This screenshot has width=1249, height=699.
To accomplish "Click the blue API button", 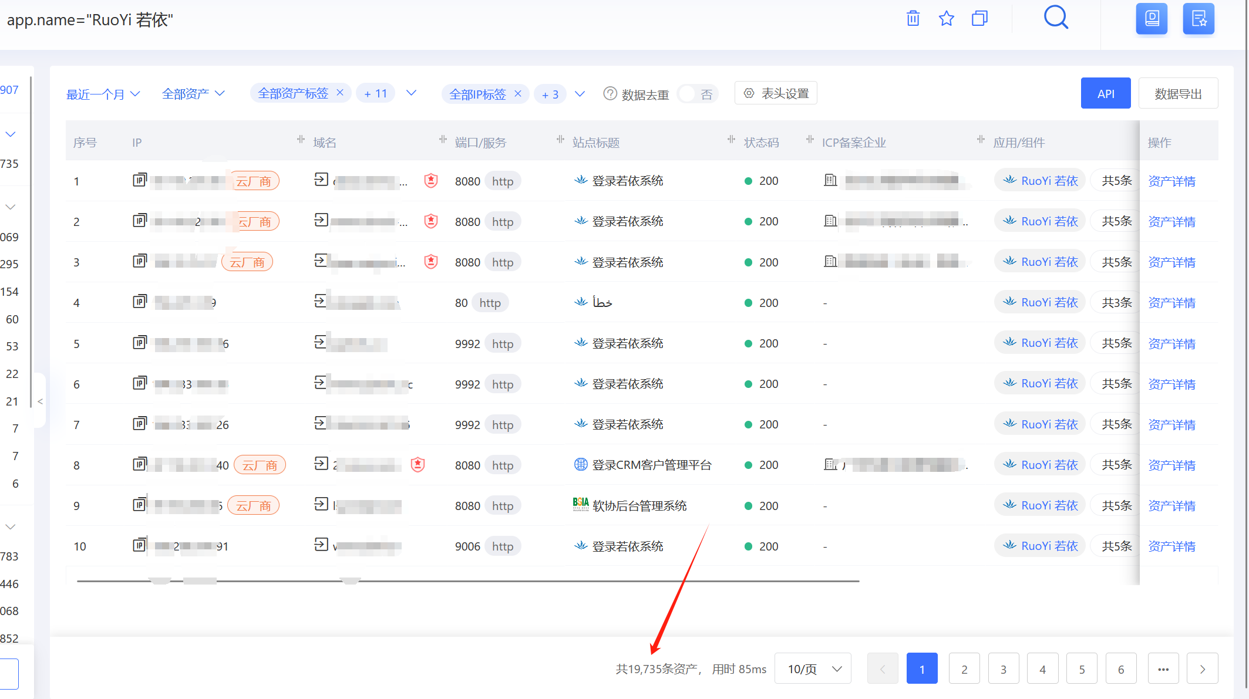I will [x=1105, y=93].
